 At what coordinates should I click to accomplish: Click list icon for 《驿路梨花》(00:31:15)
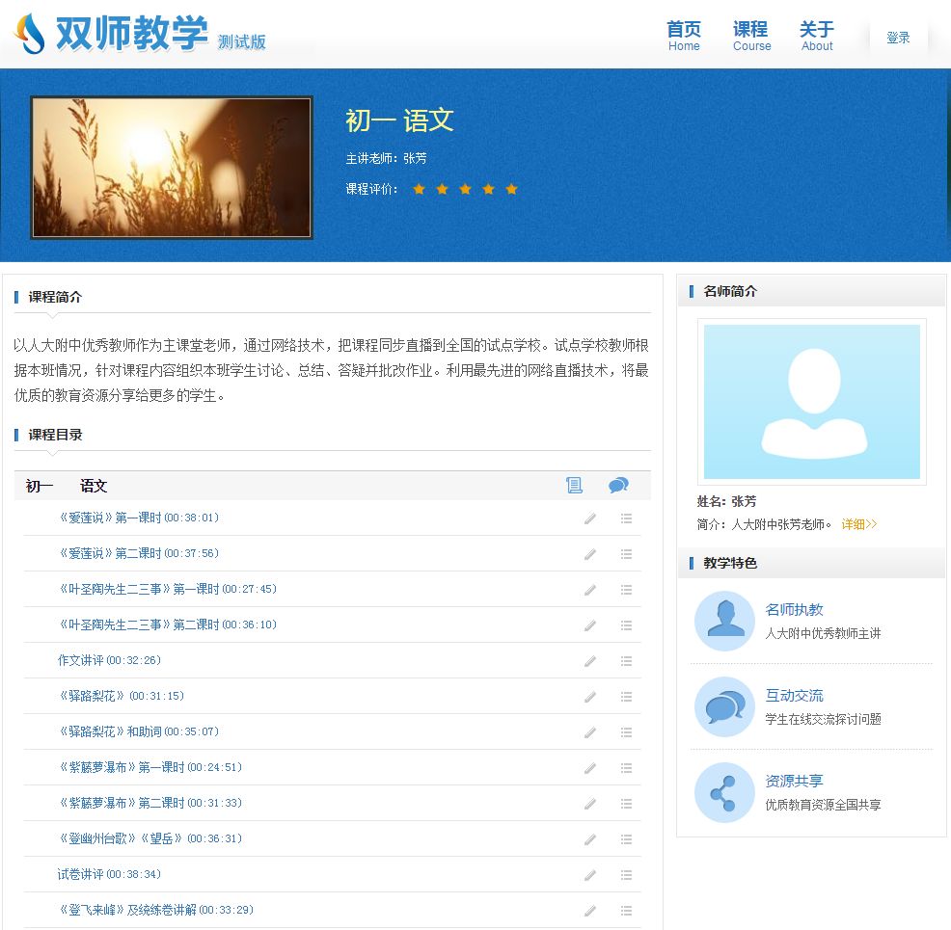point(627,697)
